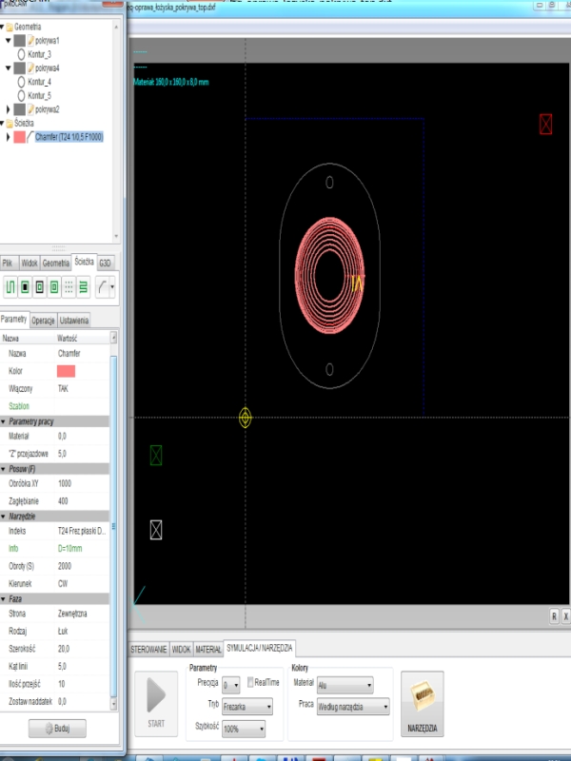Toggle the gray visibility box for pokrywa4

(x=19, y=68)
